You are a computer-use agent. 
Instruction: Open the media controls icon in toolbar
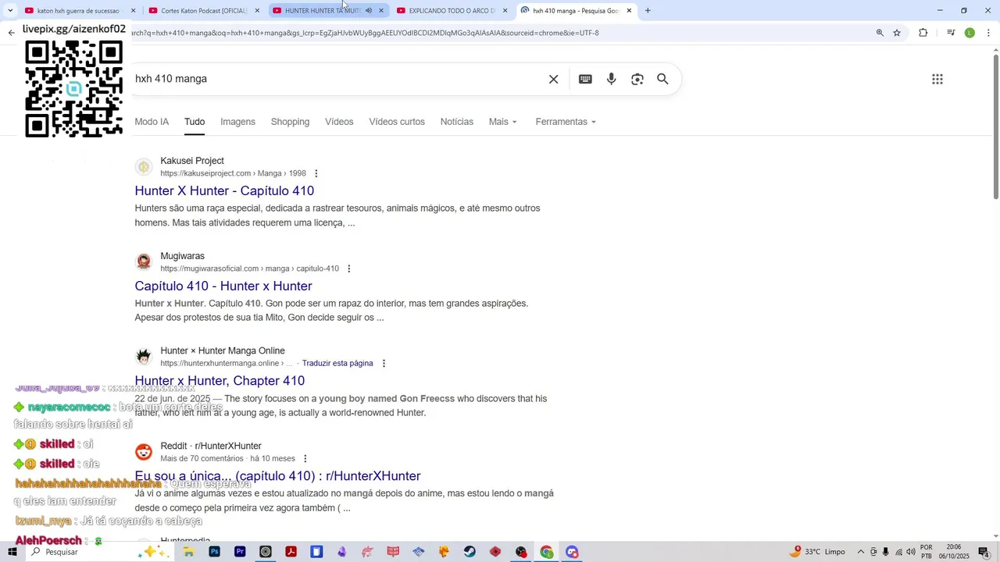(x=951, y=33)
